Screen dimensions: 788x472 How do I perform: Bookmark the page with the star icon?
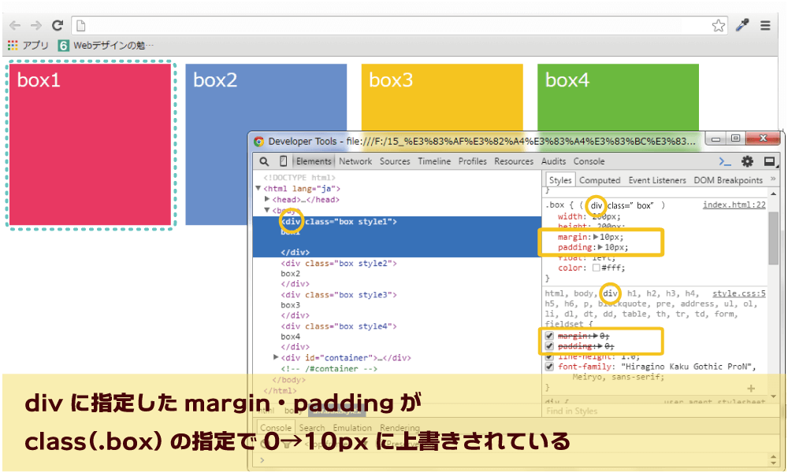pos(719,24)
